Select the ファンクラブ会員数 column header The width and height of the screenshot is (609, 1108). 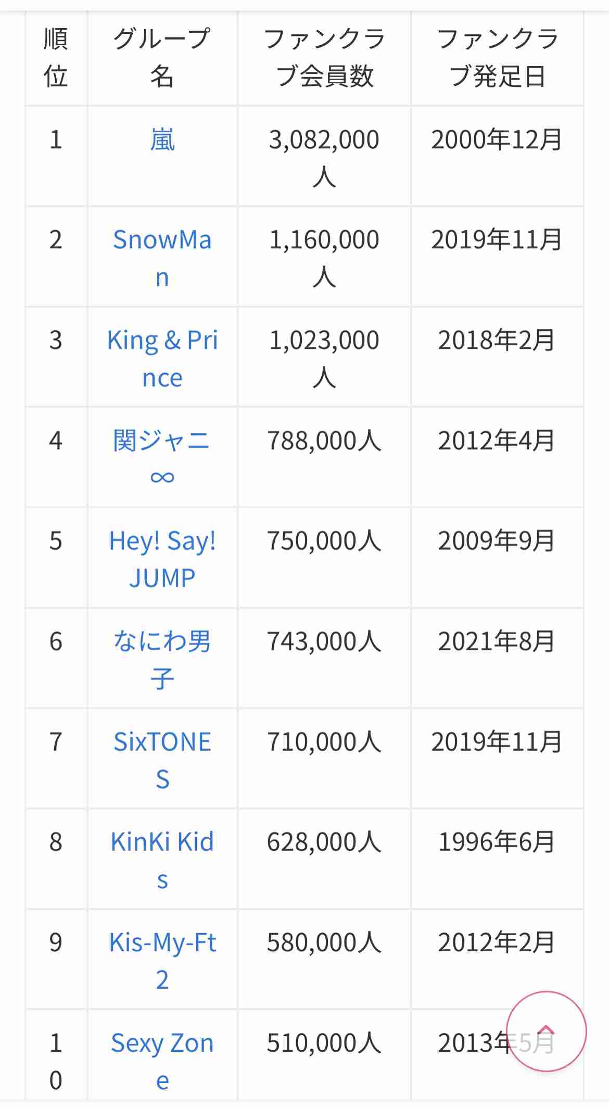pos(324,58)
